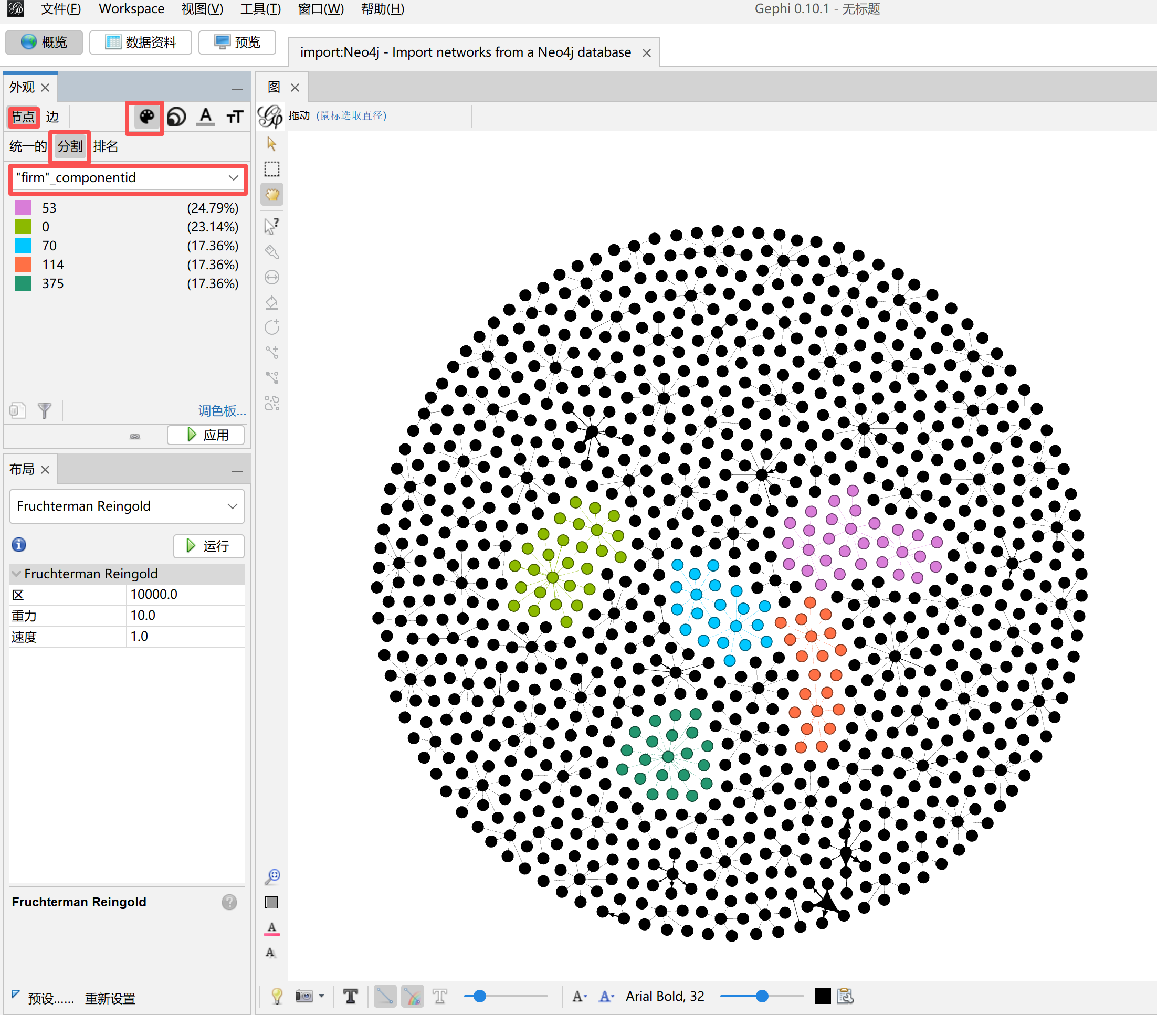The height and width of the screenshot is (1015, 1157).
Task: Toggle show node labels button
Action: tap(350, 996)
